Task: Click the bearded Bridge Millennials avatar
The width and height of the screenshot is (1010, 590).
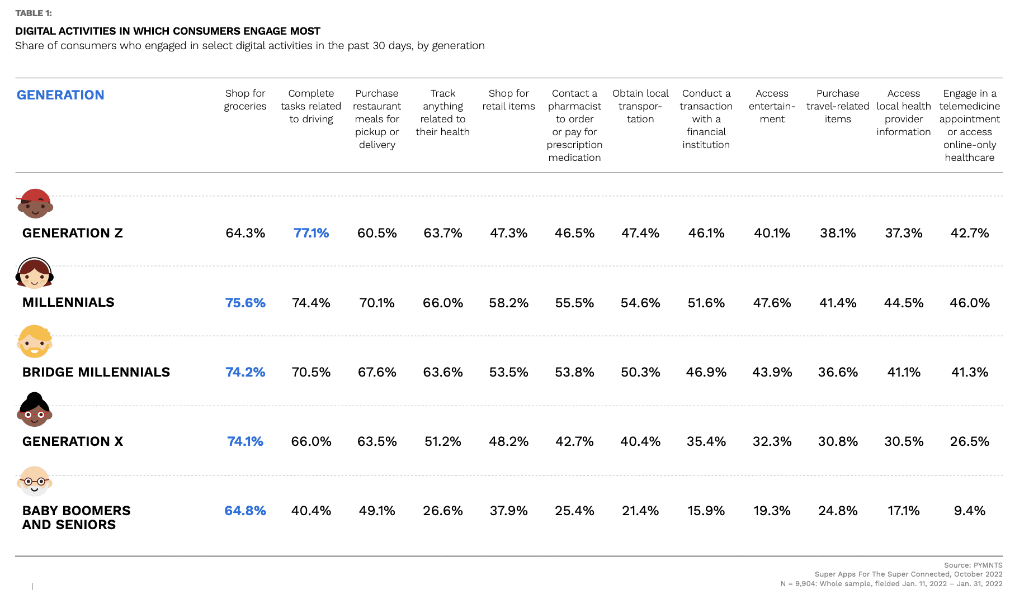Action: pos(35,341)
